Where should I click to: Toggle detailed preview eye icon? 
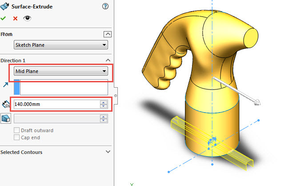tap(27, 18)
